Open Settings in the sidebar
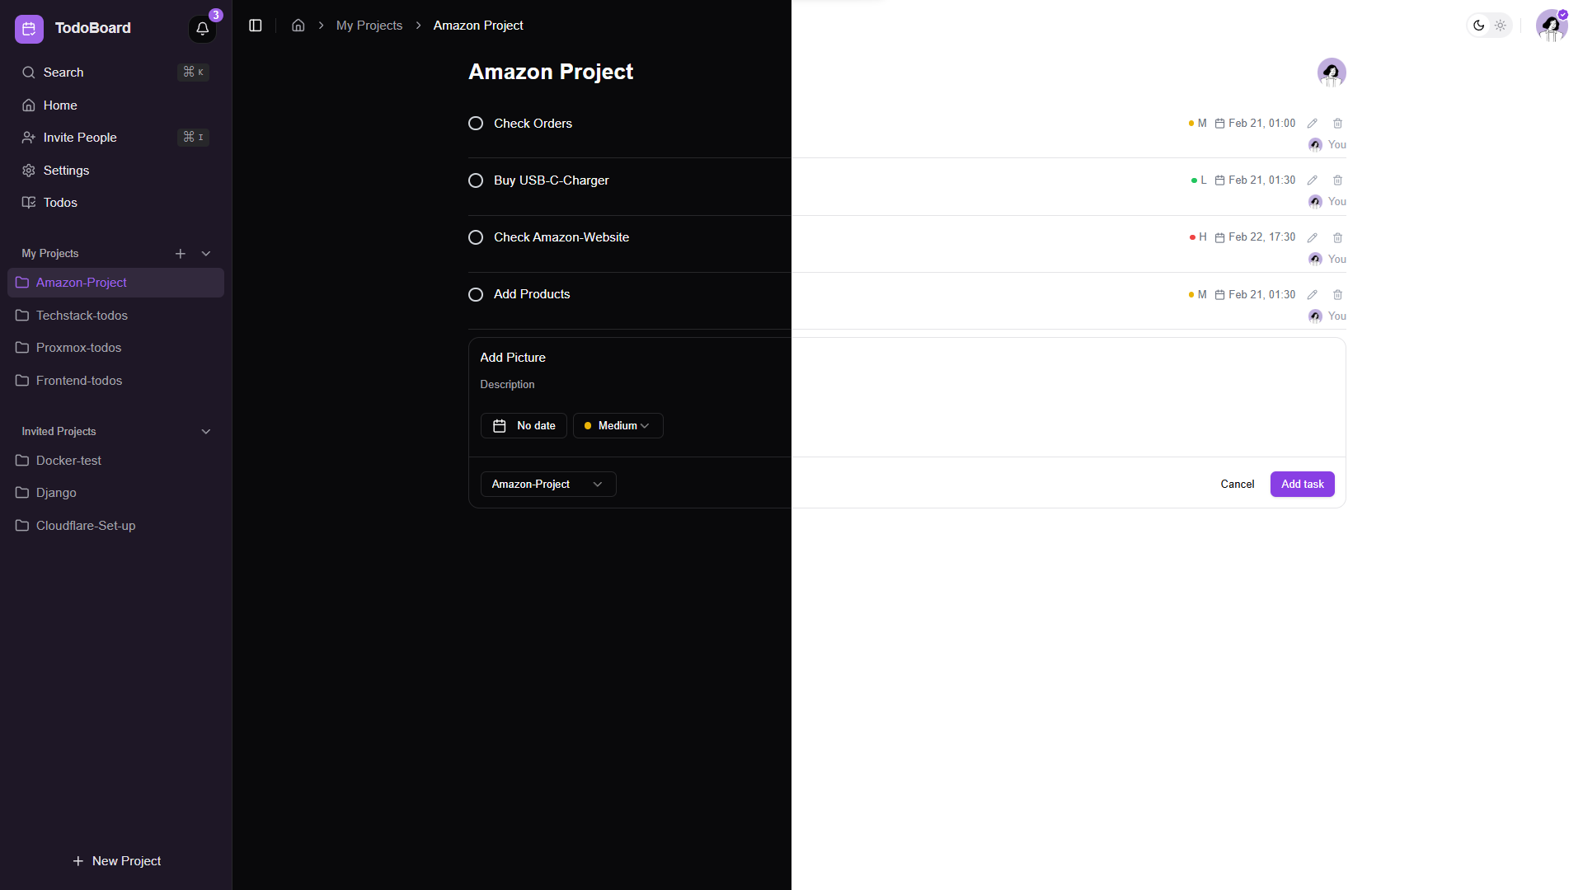The width and height of the screenshot is (1583, 890). (115, 171)
